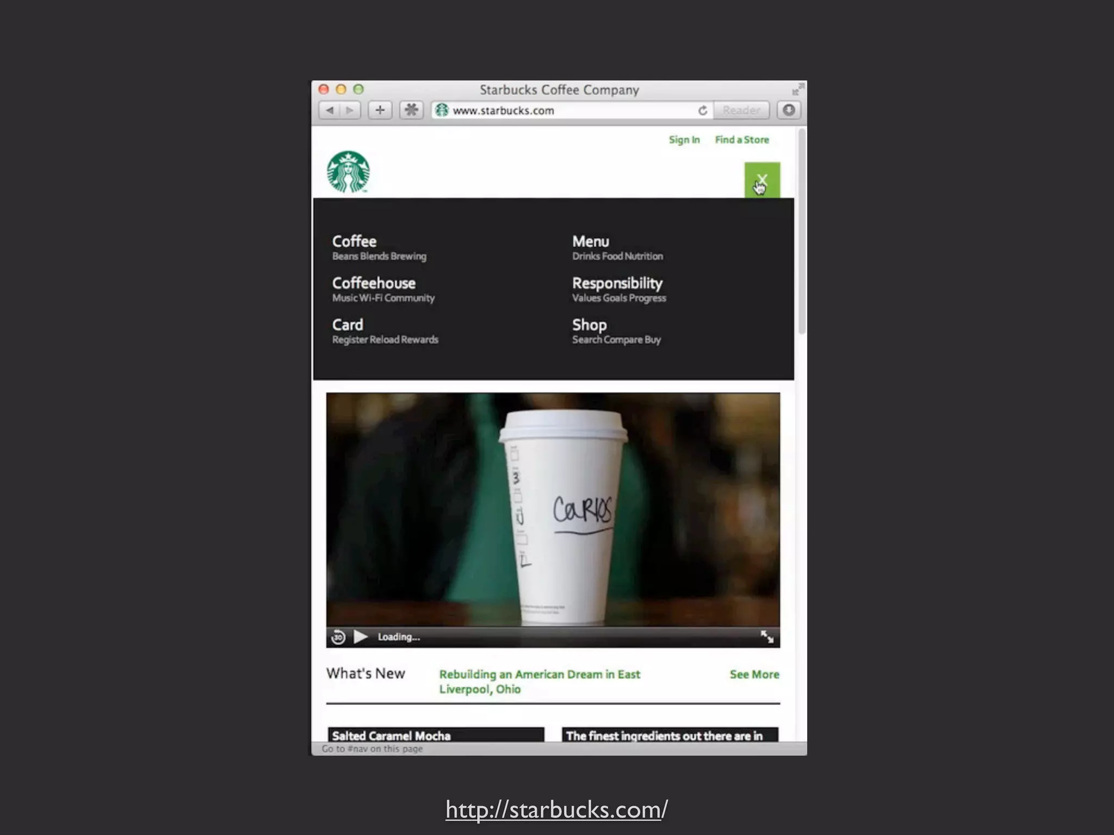
Task: Click the Beans Blends Brewing subtitle
Action: coord(379,256)
